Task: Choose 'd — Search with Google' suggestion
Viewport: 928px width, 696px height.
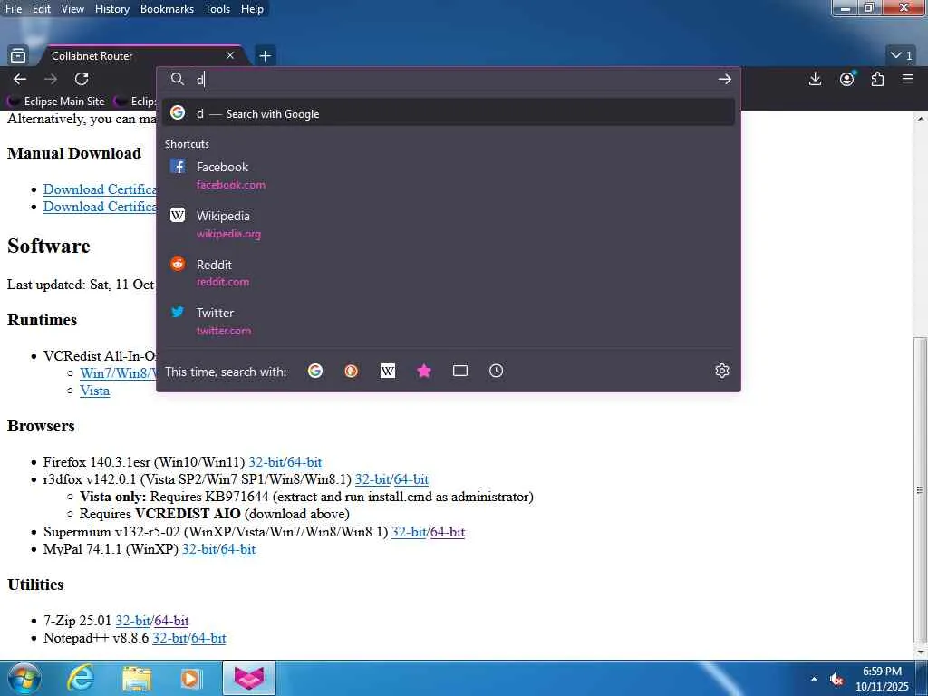Action: click(x=448, y=113)
